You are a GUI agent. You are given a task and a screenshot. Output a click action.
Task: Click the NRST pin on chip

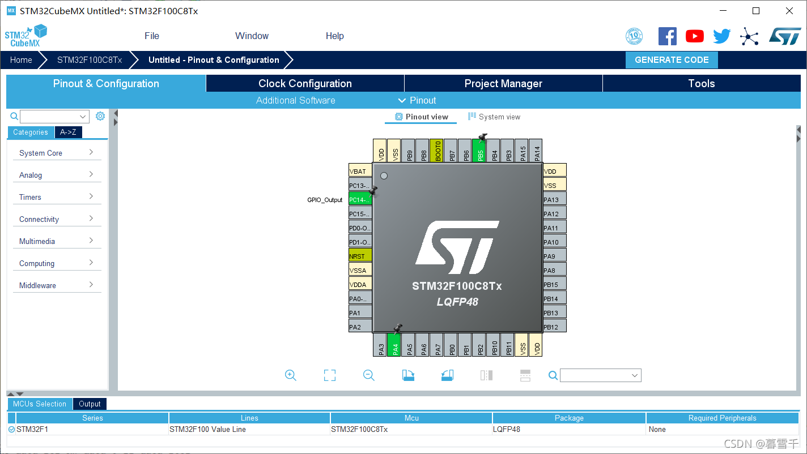pyautogui.click(x=360, y=256)
